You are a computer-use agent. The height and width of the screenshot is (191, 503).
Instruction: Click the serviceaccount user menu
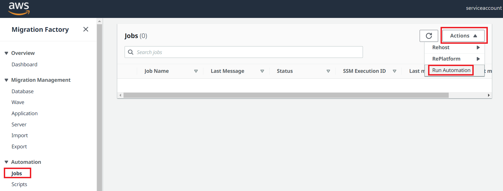(484, 8)
